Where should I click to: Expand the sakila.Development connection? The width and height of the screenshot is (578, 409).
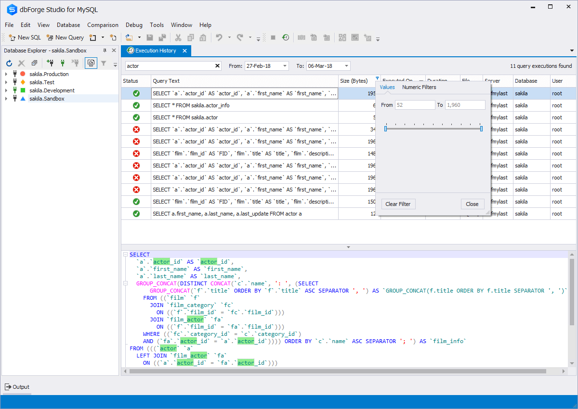click(x=6, y=90)
